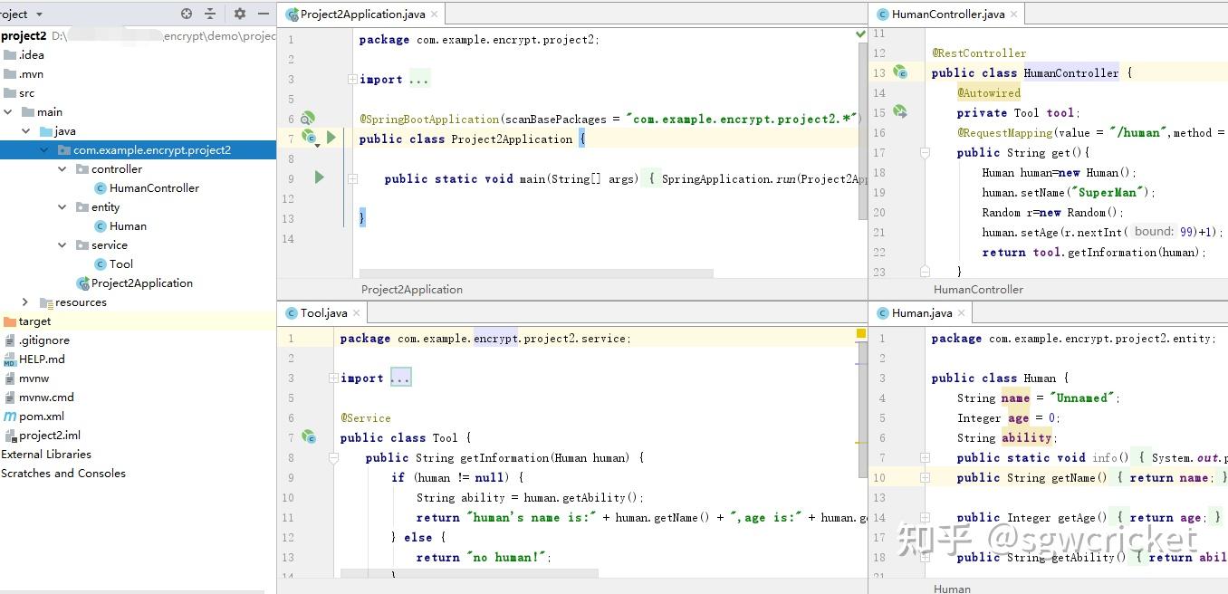This screenshot has height=594, width=1228.
Task: Expand the resources folder
Action: (24, 302)
